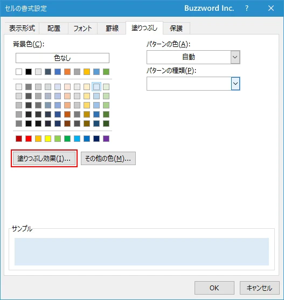Select the lightest green tint swatch

(x=106, y=87)
